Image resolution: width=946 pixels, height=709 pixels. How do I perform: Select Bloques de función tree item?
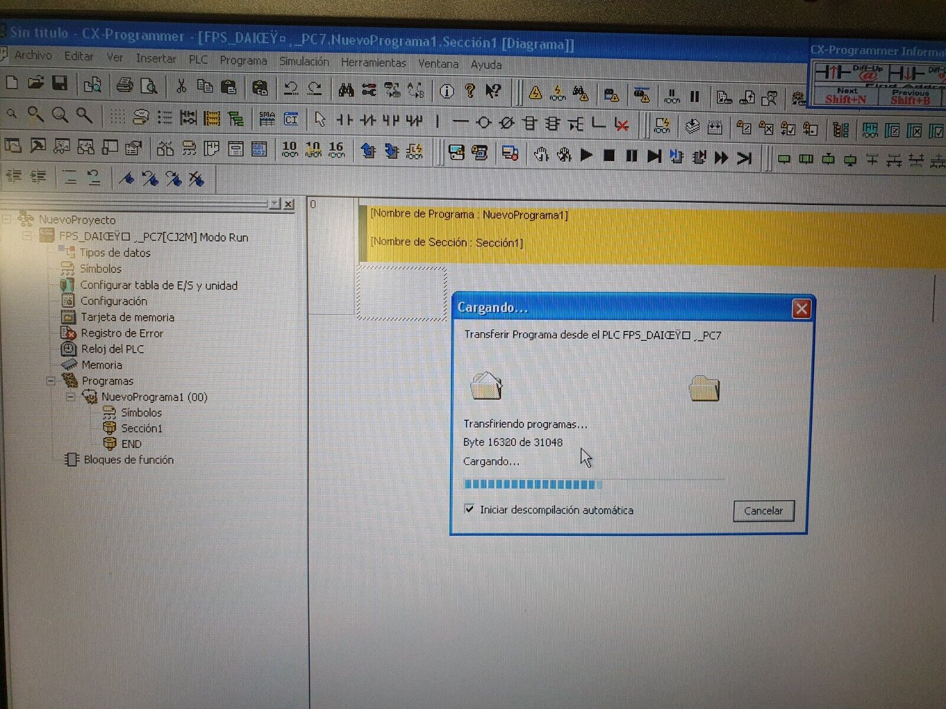coord(128,459)
